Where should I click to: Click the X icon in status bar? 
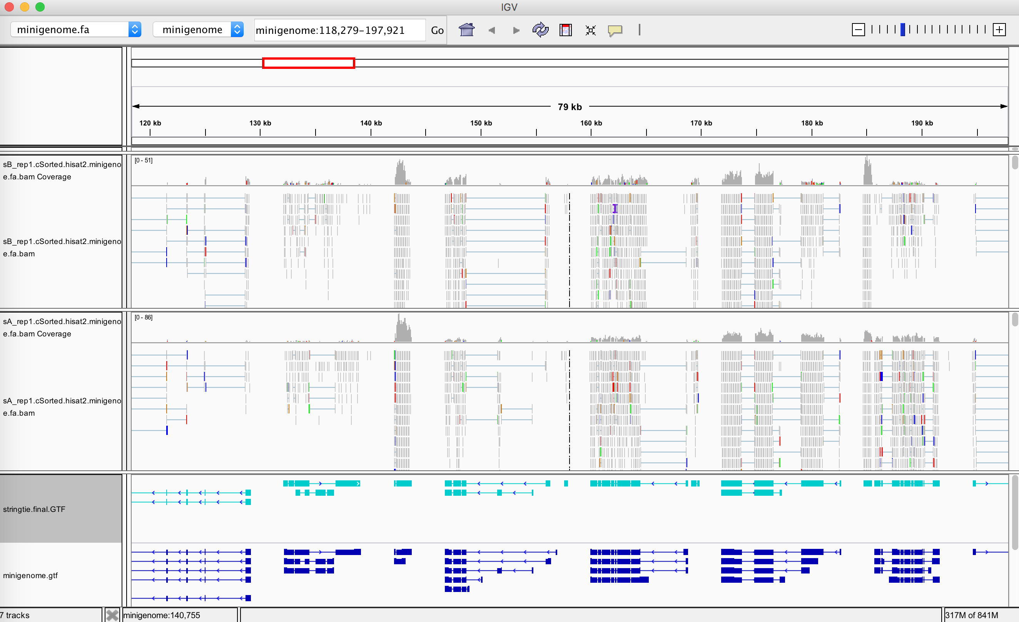(112, 615)
